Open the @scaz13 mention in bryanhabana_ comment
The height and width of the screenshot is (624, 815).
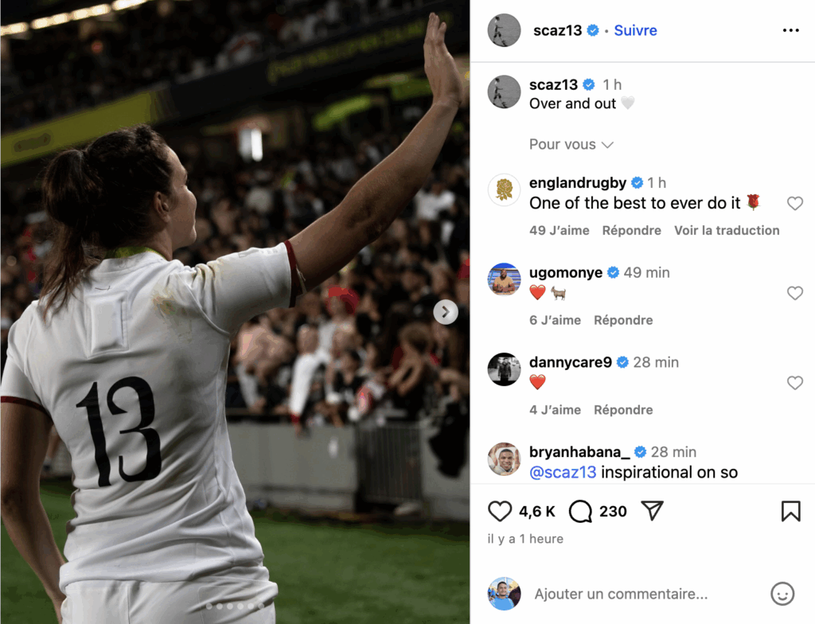tap(563, 472)
